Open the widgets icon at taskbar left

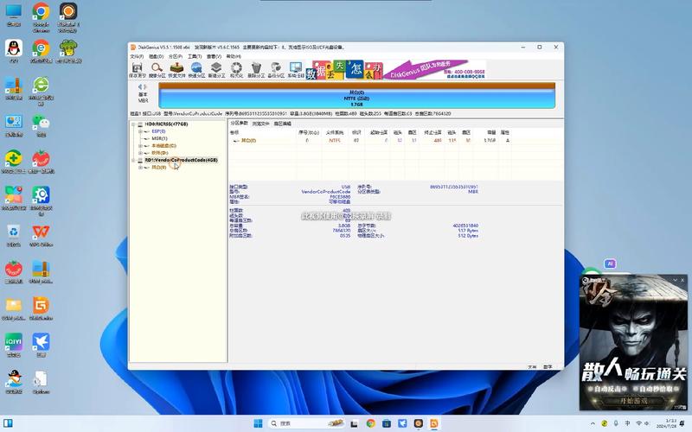point(8,423)
